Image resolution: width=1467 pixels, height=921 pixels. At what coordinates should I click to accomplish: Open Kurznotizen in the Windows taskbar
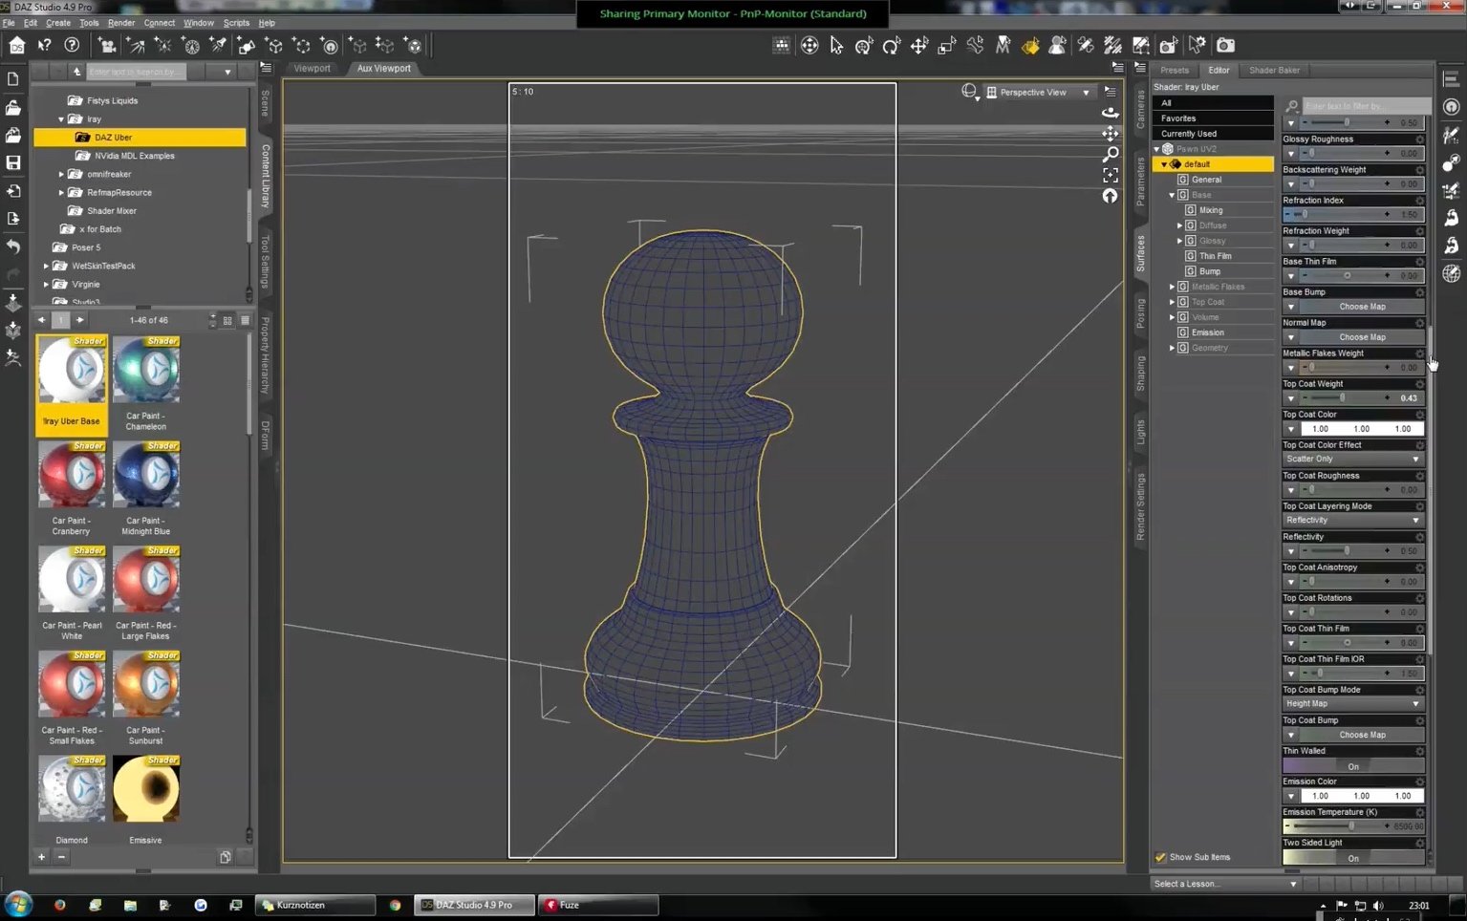point(315,905)
